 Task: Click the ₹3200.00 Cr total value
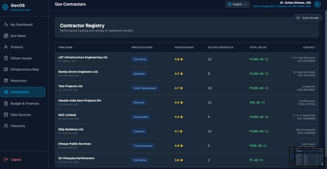pyautogui.click(x=259, y=88)
